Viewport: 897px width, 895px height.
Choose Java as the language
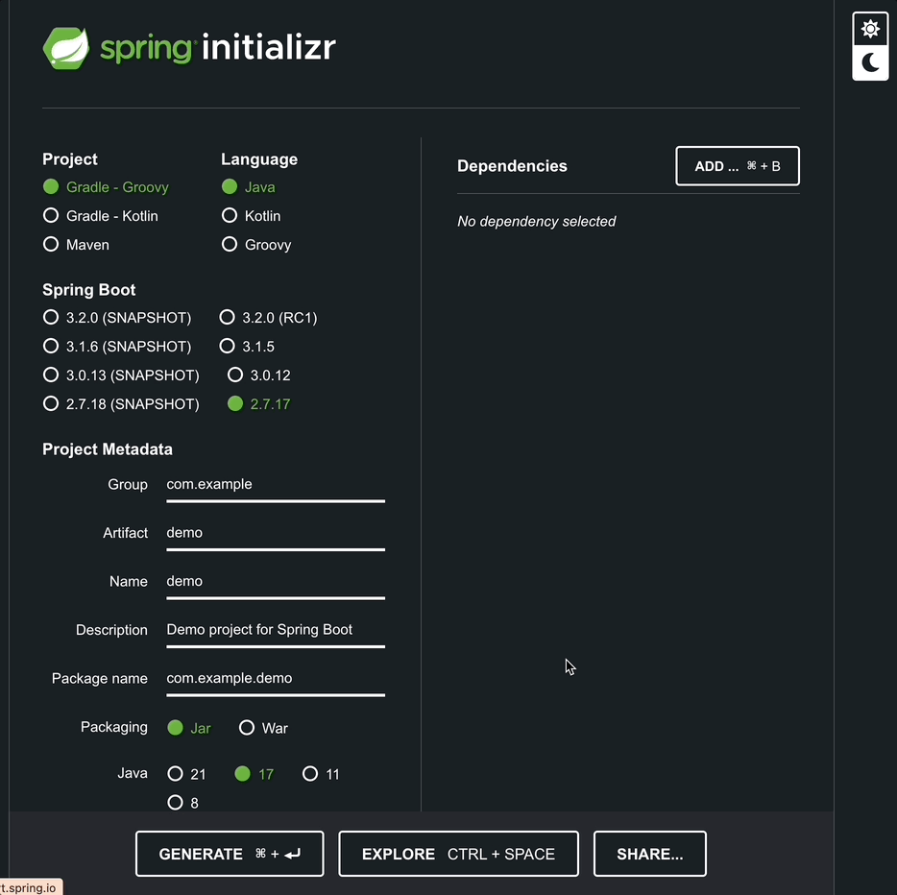pyautogui.click(x=249, y=187)
